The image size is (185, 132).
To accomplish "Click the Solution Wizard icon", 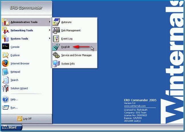I will 6,88.
